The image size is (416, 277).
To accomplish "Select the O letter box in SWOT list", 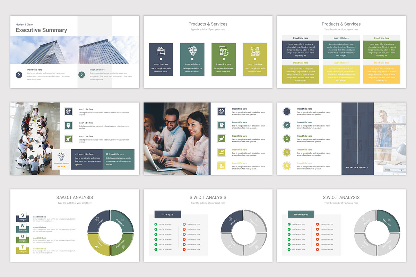I will pos(23,236).
